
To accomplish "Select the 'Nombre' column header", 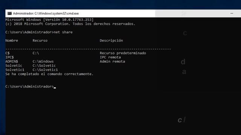I will point(12,40).
